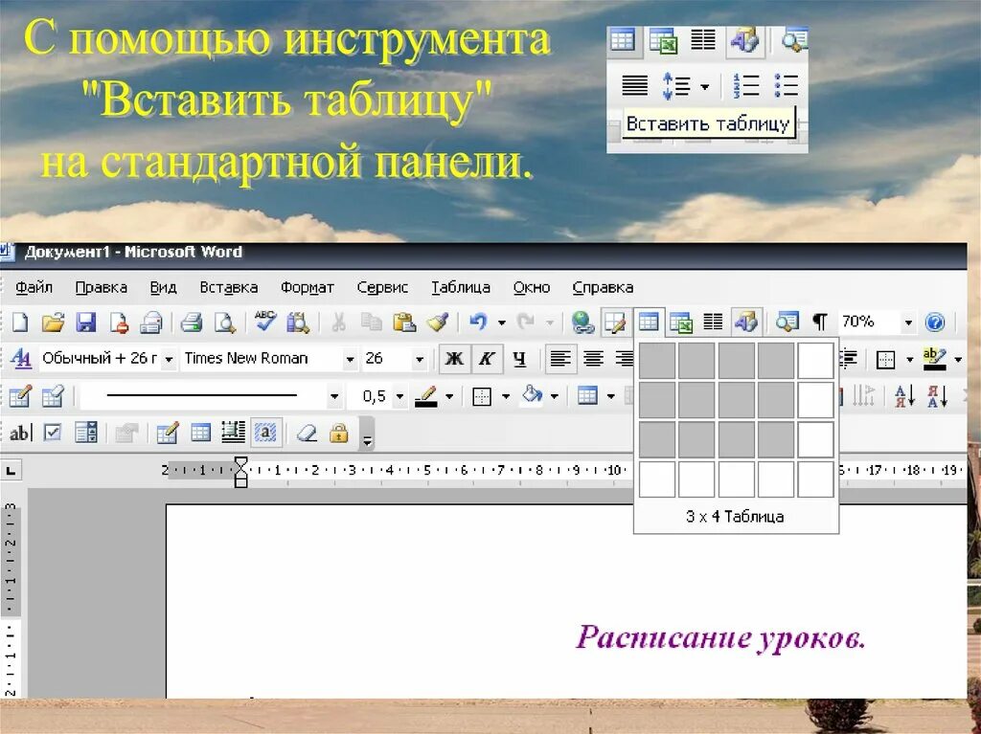
Task: Open the Columns layout icon
Action: pos(713,323)
